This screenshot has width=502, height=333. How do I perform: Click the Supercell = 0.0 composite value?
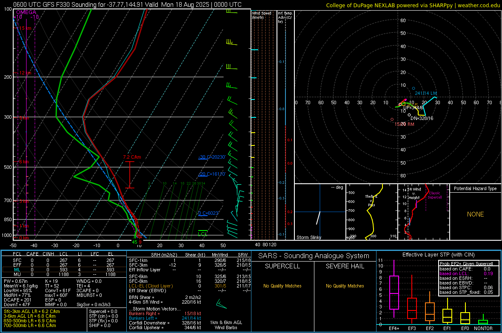103,311
